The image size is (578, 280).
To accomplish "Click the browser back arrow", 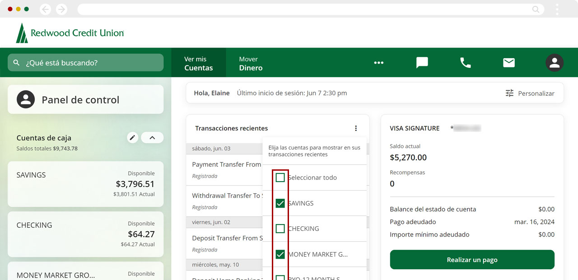I will tap(45, 9).
